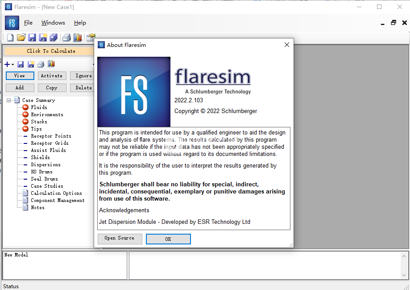The height and width of the screenshot is (290, 410).
Task: Open the dropdown arrow next to plus icon
Action: coord(12,65)
